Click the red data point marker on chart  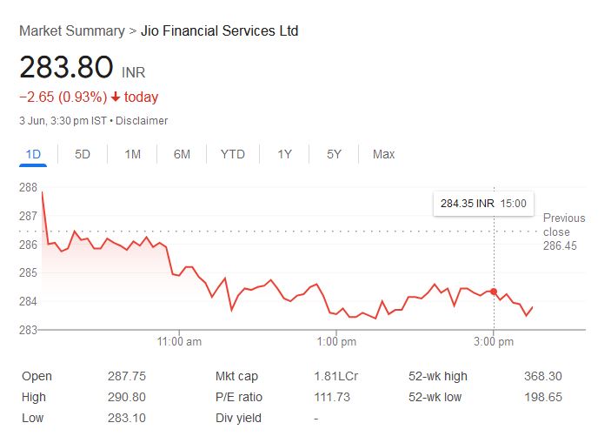point(495,292)
